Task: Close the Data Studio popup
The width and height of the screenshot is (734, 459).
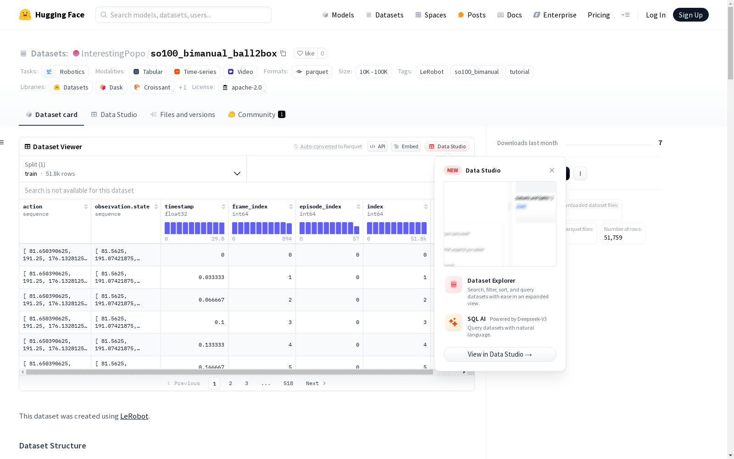Action: click(x=552, y=170)
